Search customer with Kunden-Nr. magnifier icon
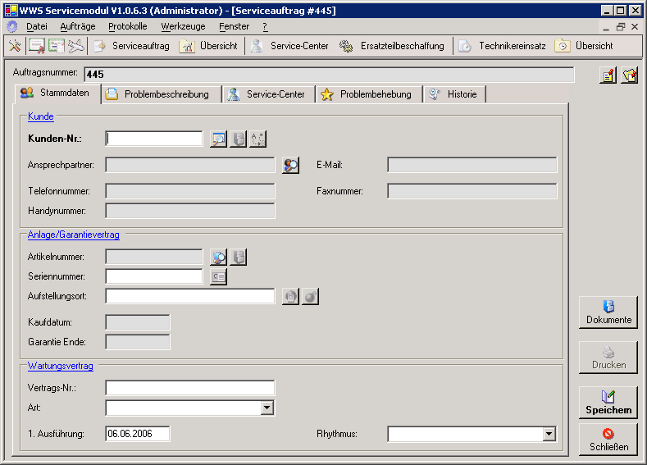Screen dimensions: 647x465 click(218, 139)
